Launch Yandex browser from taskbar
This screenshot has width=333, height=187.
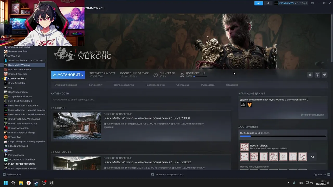pyautogui.click(x=29, y=183)
